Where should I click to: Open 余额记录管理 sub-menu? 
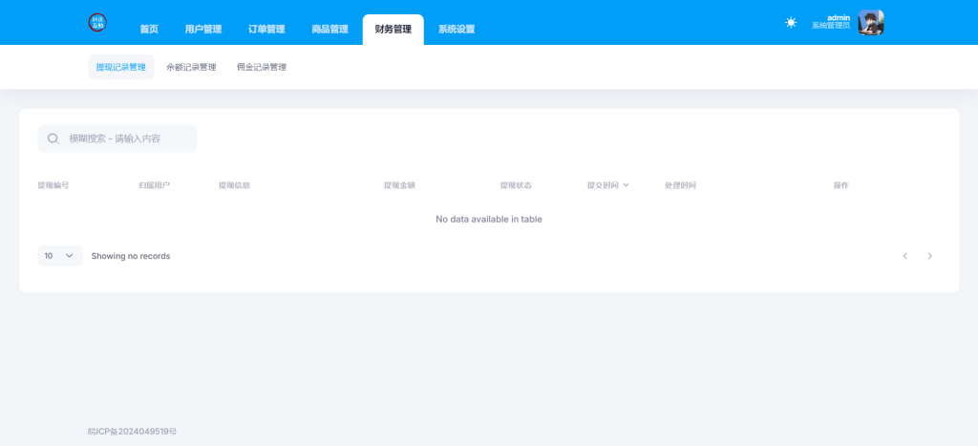tap(191, 68)
